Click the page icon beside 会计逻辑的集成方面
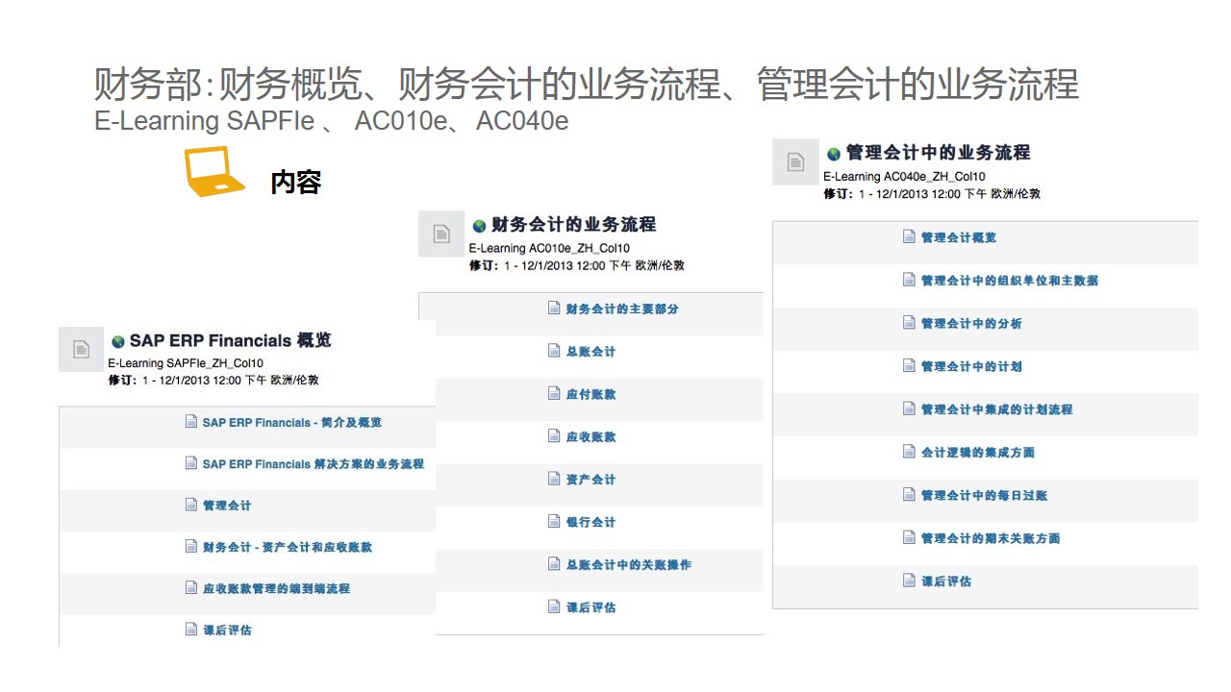This screenshot has height=692, width=1231. pyautogui.click(x=909, y=452)
